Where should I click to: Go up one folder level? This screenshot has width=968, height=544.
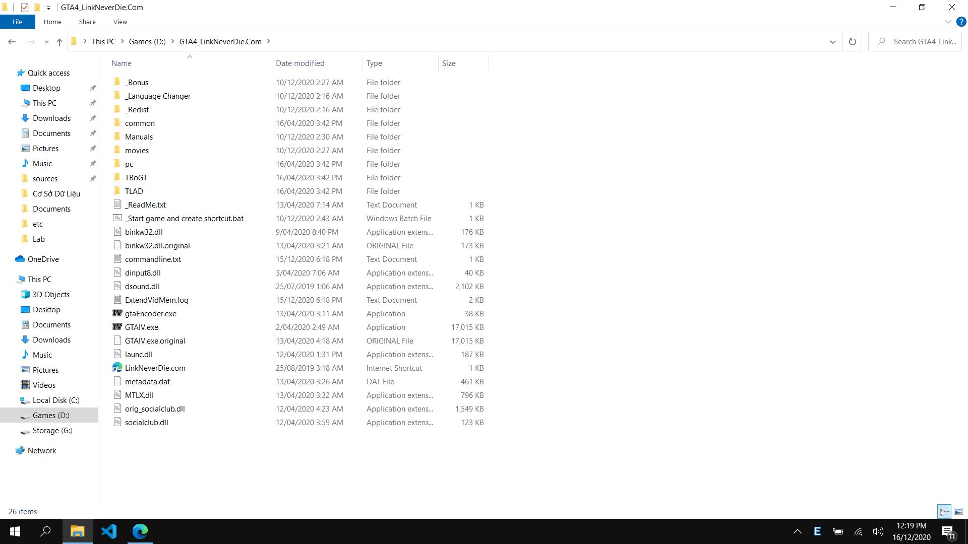59,42
